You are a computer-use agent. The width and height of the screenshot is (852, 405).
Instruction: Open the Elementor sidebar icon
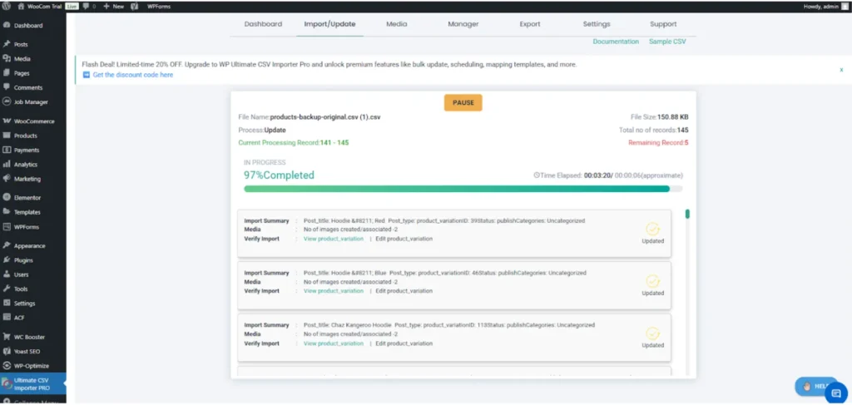coord(7,198)
